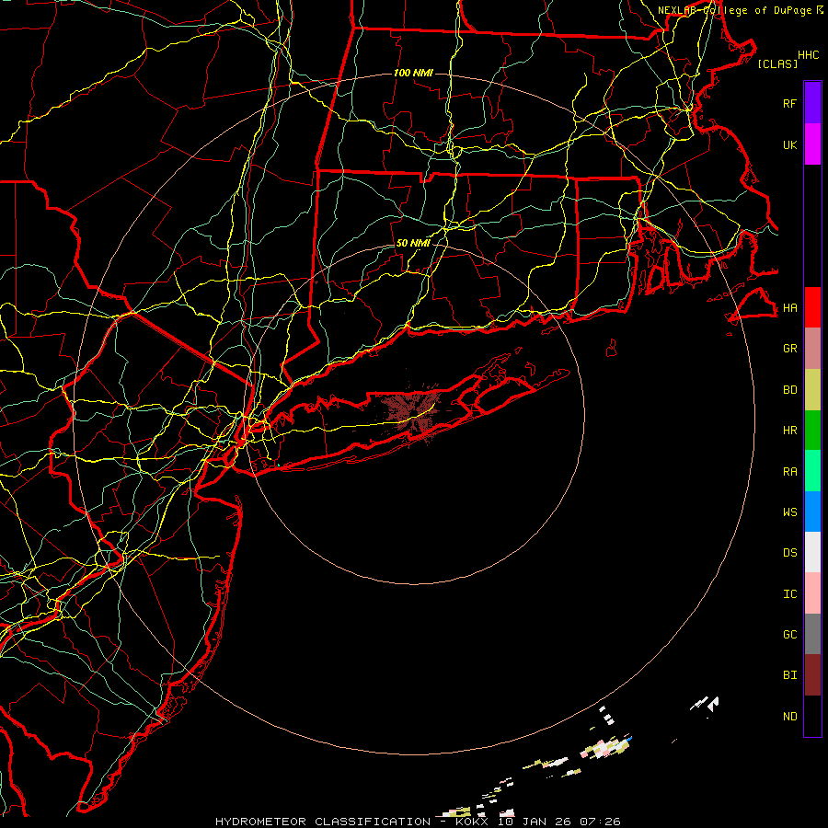Click the ND legend label

point(789,717)
